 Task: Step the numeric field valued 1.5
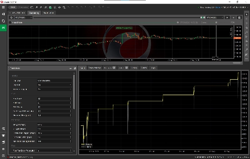[x=70, y=111]
